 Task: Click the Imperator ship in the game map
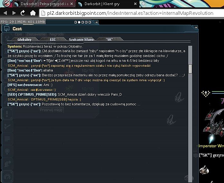pyautogui.click(x=214, y=126)
